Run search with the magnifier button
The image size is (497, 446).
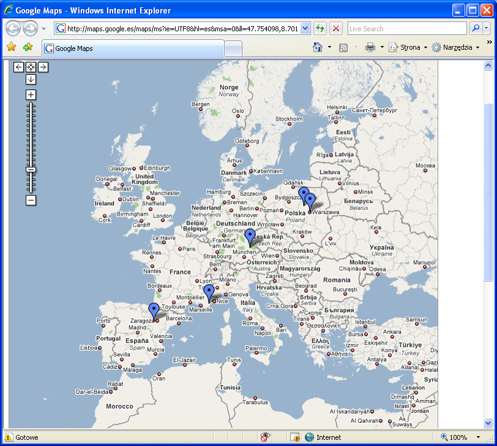click(x=476, y=29)
